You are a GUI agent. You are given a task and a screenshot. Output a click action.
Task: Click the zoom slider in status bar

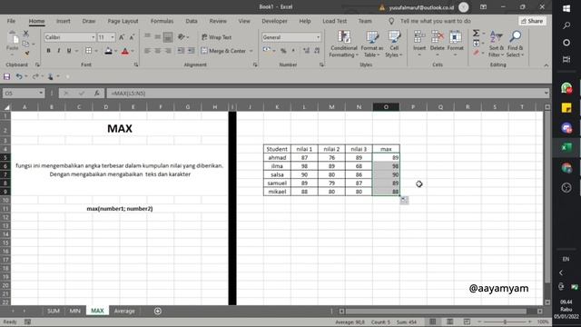(x=505, y=322)
